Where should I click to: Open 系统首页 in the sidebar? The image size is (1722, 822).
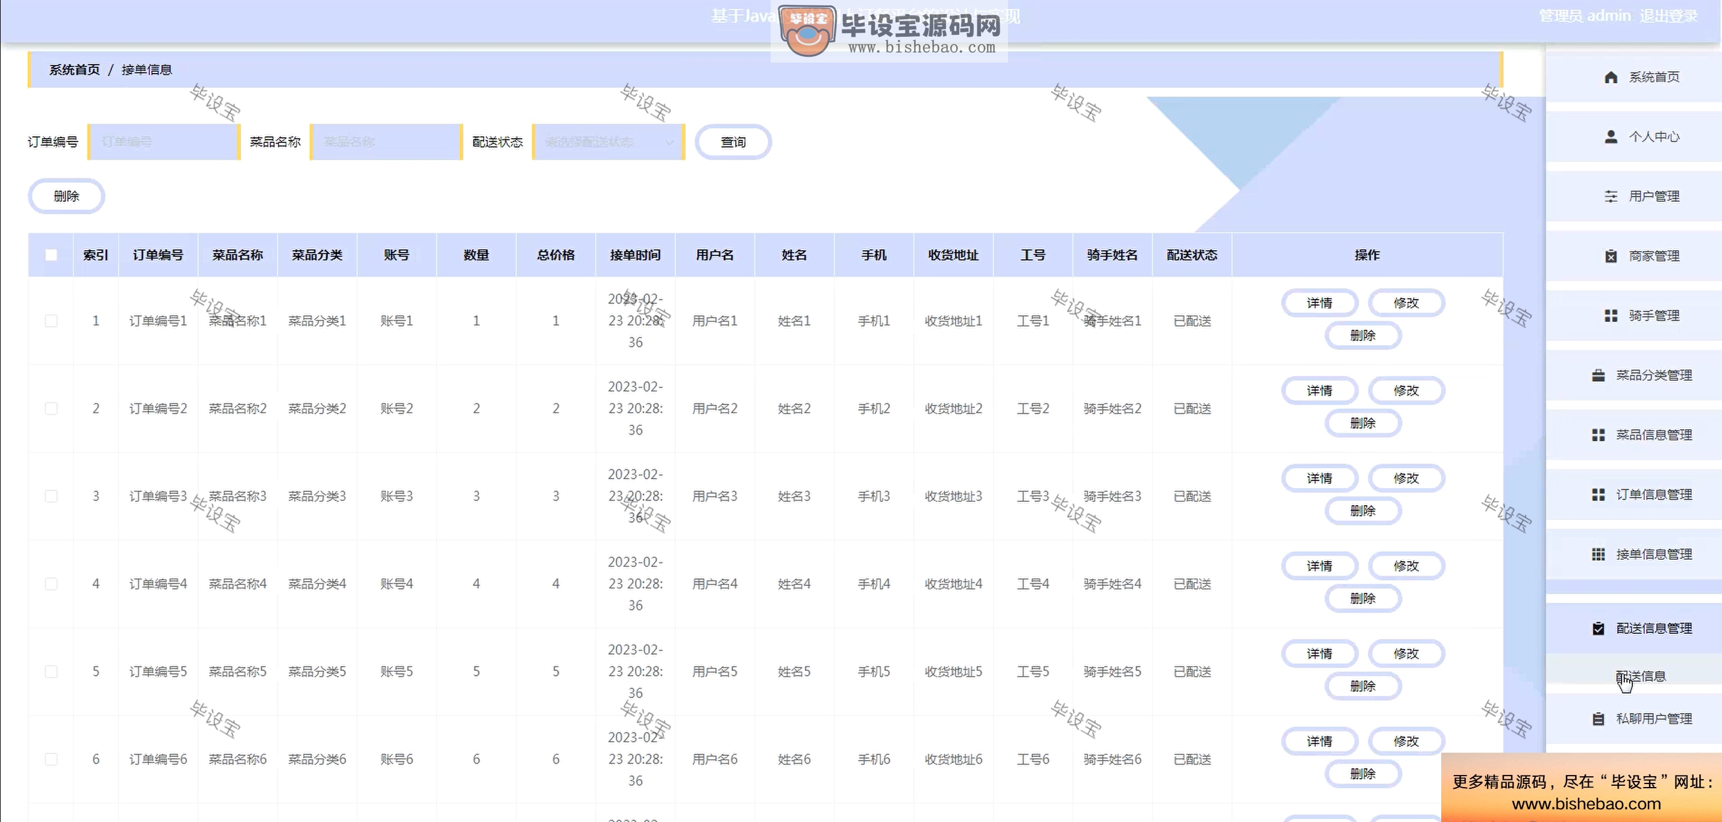pyautogui.click(x=1634, y=77)
